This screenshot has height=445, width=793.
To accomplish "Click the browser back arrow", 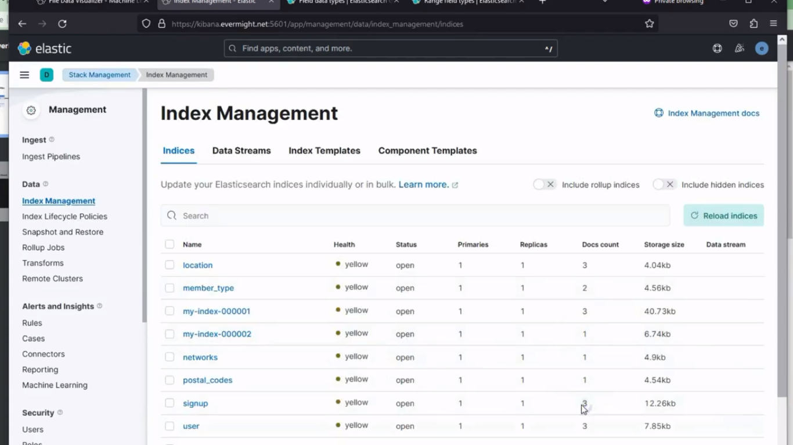I will coord(22,24).
